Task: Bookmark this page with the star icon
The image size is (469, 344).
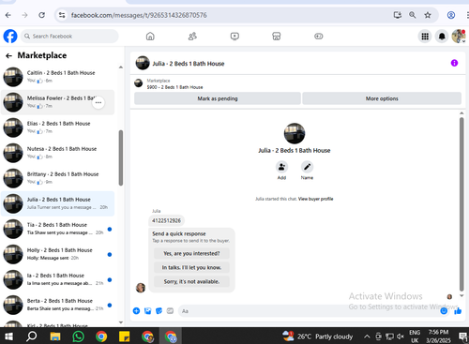Action: coord(428,15)
